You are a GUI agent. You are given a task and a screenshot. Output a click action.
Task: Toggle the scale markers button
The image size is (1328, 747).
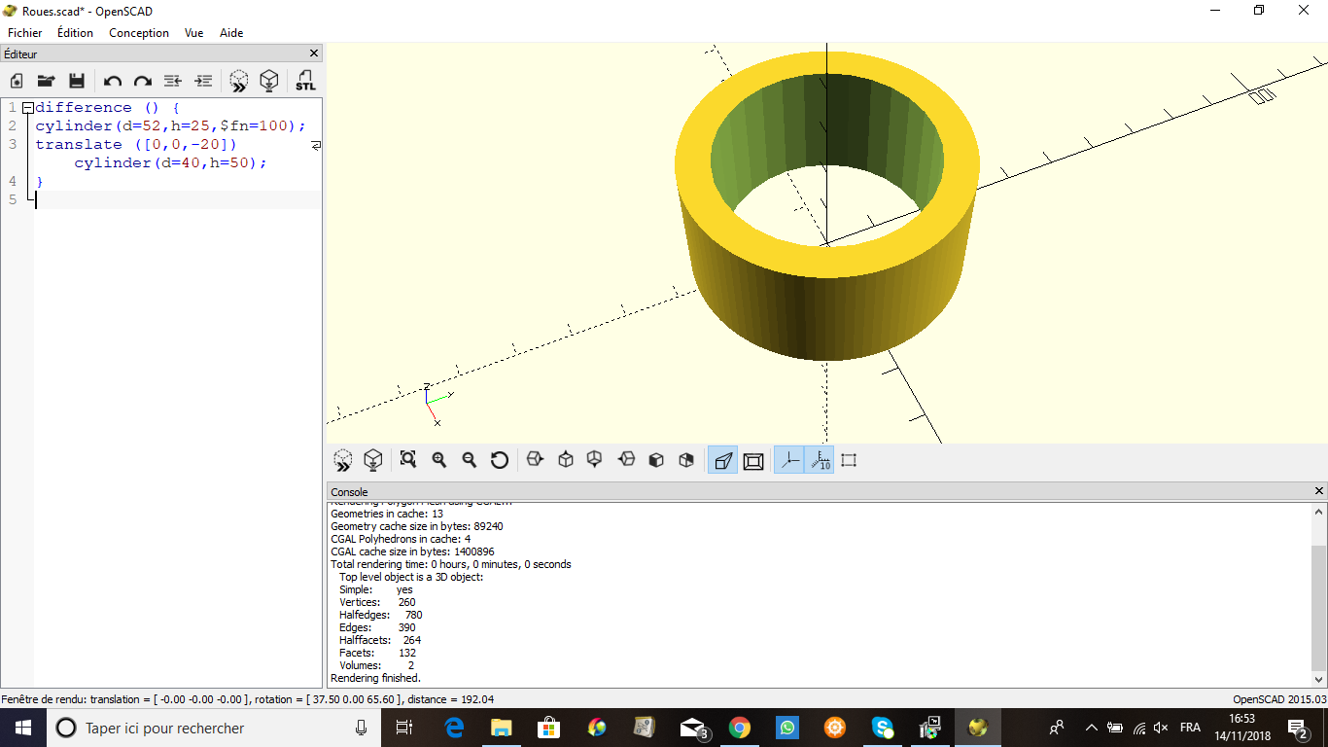[x=820, y=460]
